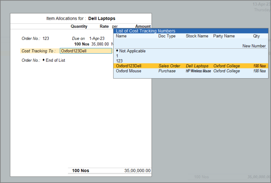Click the 100 Nos quantity in order row

(82, 44)
